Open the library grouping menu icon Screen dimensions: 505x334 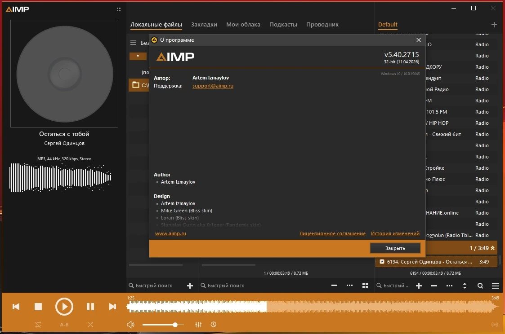[x=133, y=43]
